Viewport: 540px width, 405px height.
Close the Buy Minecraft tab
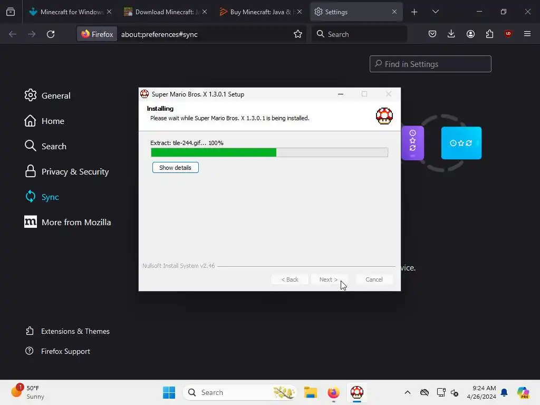pyautogui.click(x=300, y=12)
